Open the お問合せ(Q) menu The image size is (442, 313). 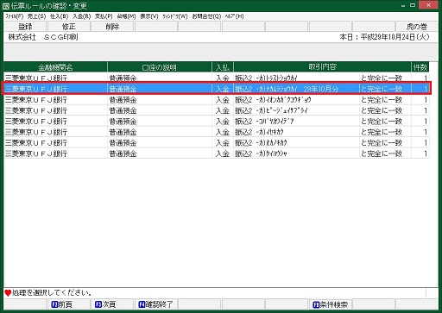click(206, 16)
